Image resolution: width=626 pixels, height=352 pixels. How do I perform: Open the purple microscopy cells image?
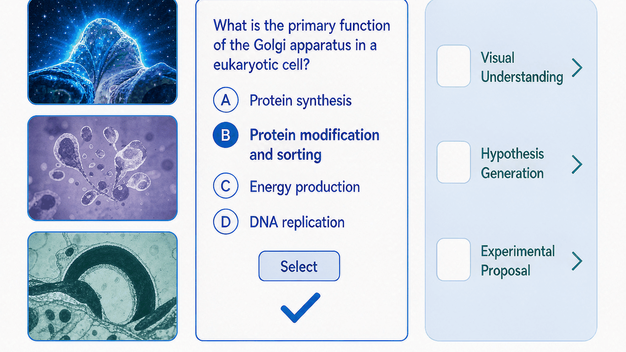point(102,168)
